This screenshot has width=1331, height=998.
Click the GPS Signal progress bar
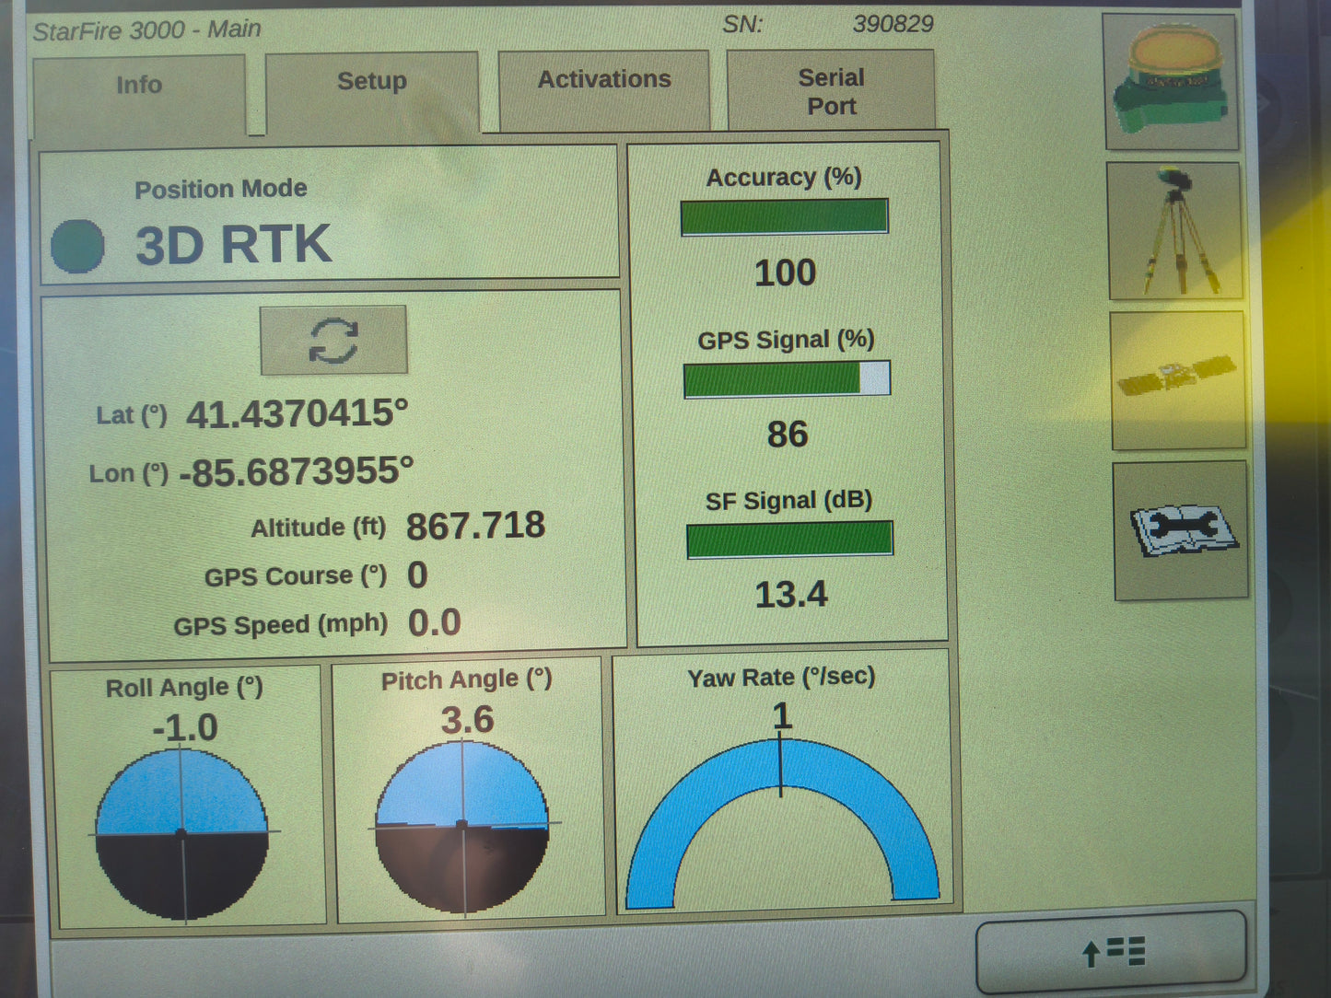(787, 381)
